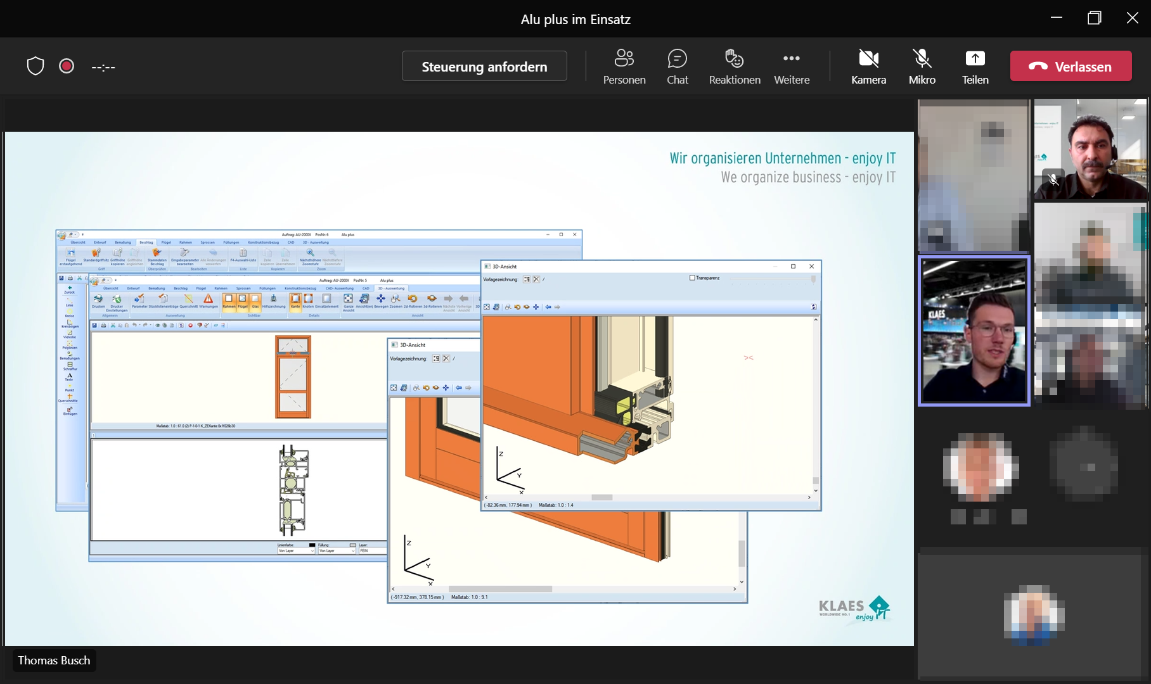
Task: Click the Thomas Busch presenter label
Action: pyautogui.click(x=54, y=660)
